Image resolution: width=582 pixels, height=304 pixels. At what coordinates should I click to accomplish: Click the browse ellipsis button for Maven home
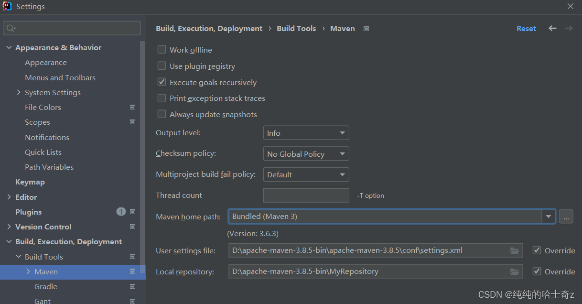566,217
